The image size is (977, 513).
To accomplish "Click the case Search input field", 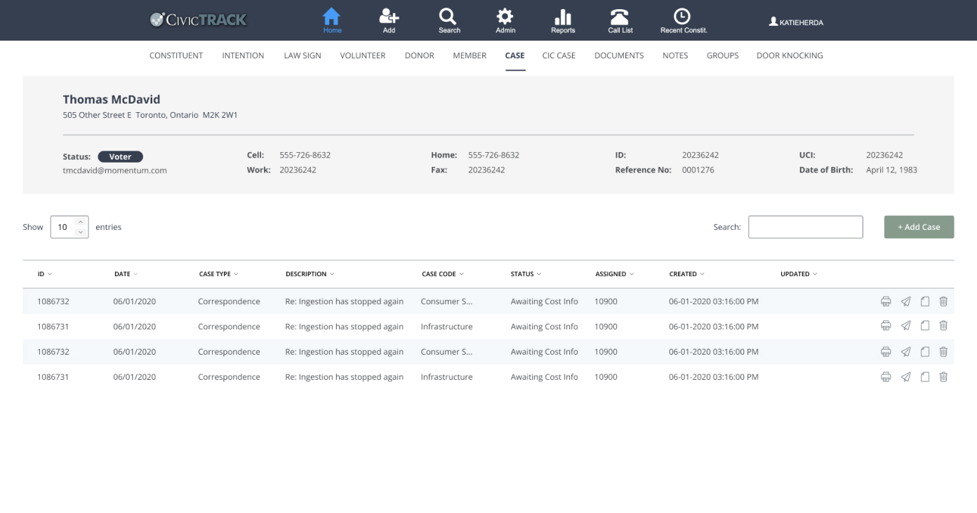I will (805, 227).
